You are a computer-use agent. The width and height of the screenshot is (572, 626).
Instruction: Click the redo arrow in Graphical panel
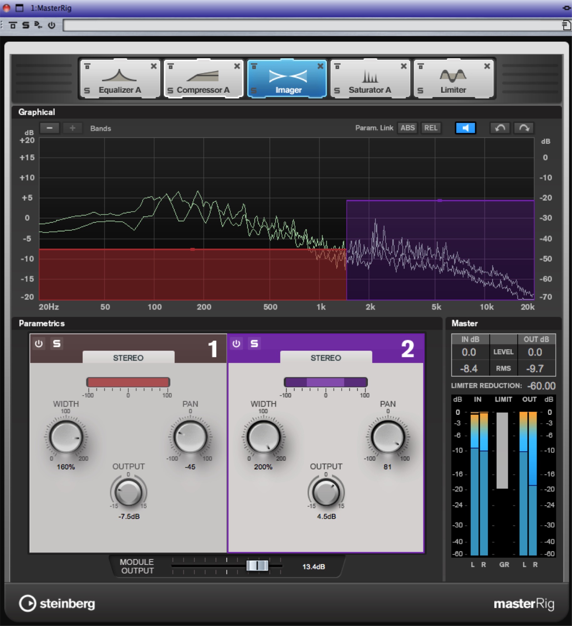pyautogui.click(x=524, y=128)
